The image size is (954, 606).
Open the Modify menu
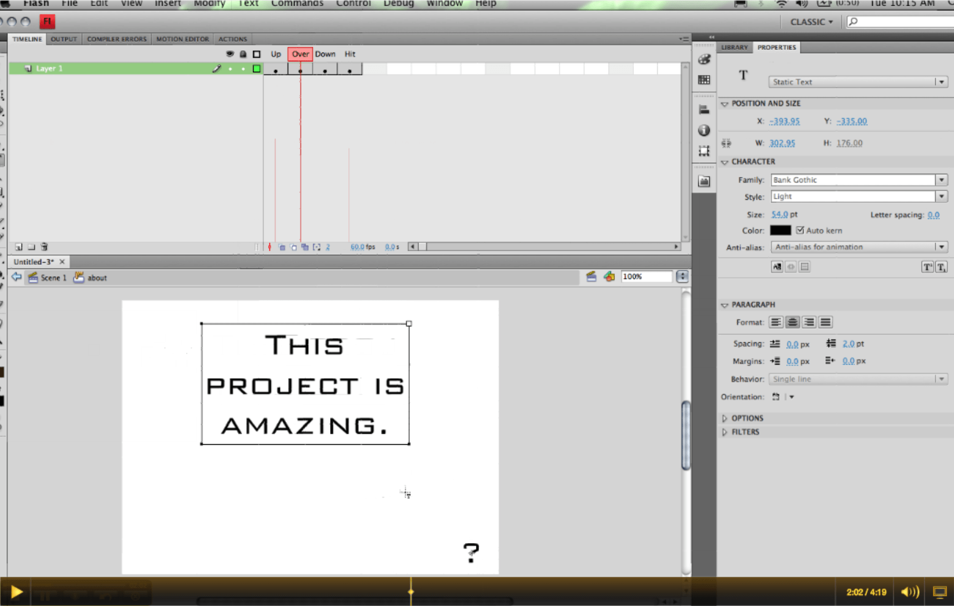pyautogui.click(x=209, y=4)
